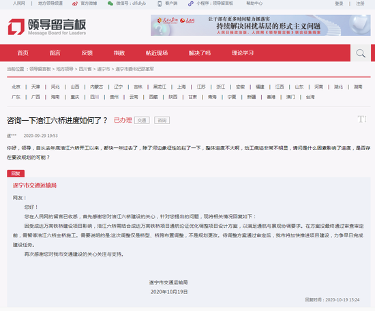This screenshot has width=375, height=311.
Task: Select the 广东 province link
Action: tap(16, 97)
